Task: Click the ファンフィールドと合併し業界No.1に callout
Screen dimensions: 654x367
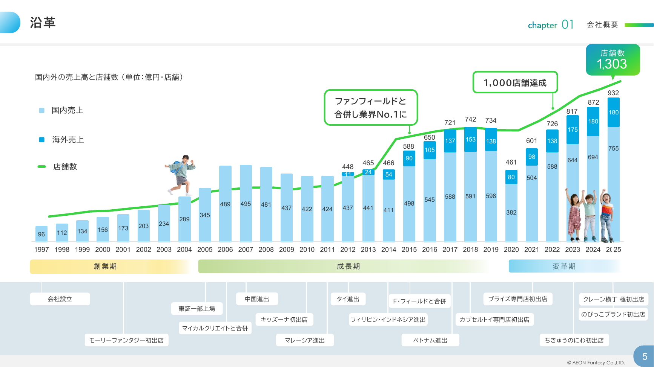Action: tap(371, 107)
